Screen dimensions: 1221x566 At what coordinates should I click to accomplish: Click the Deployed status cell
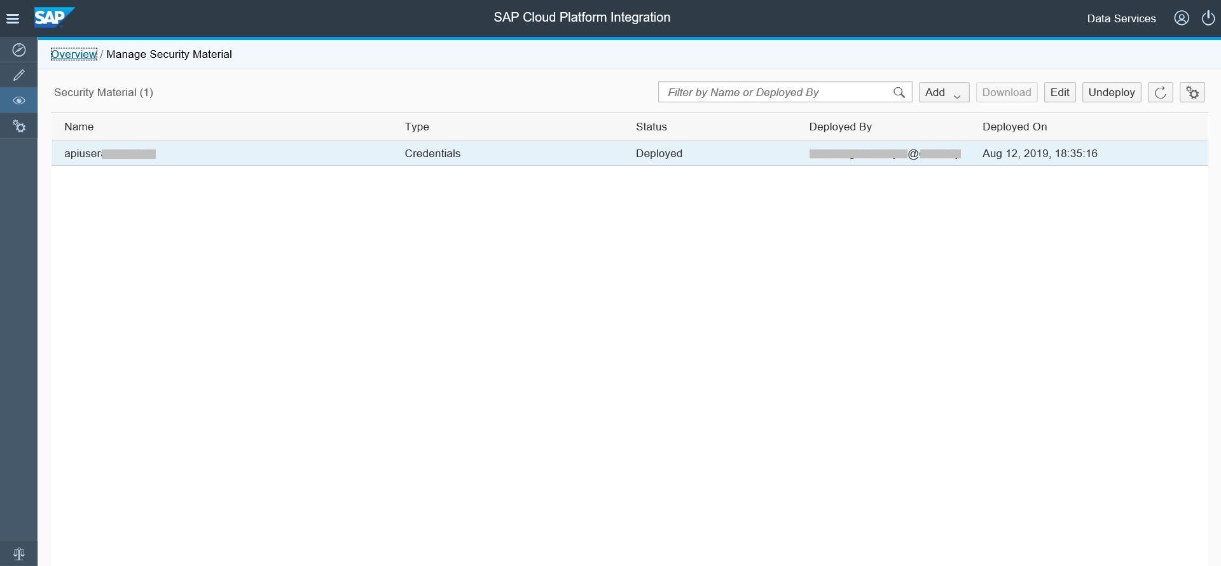pyautogui.click(x=659, y=153)
